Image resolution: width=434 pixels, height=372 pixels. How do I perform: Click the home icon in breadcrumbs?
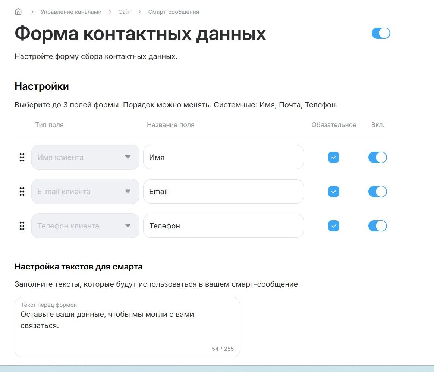tap(18, 12)
